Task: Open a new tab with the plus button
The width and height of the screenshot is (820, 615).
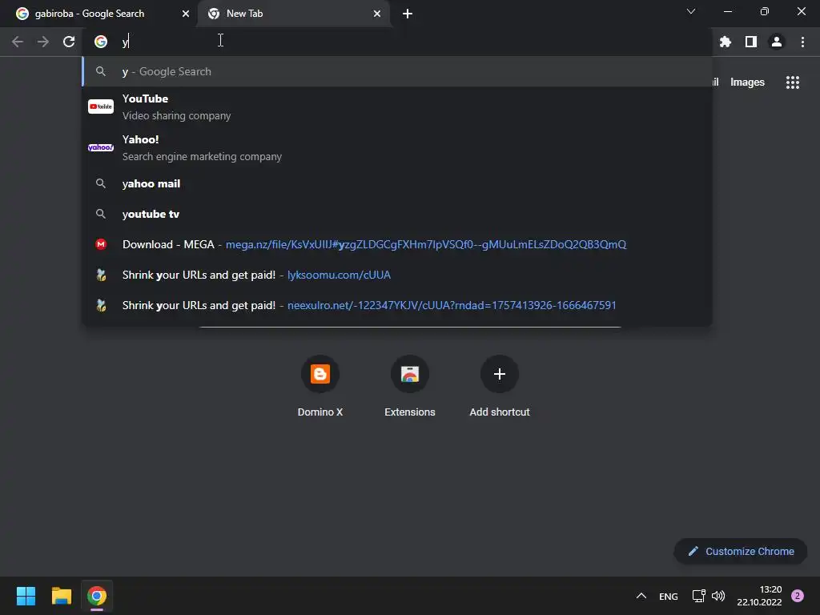Action: tap(408, 14)
